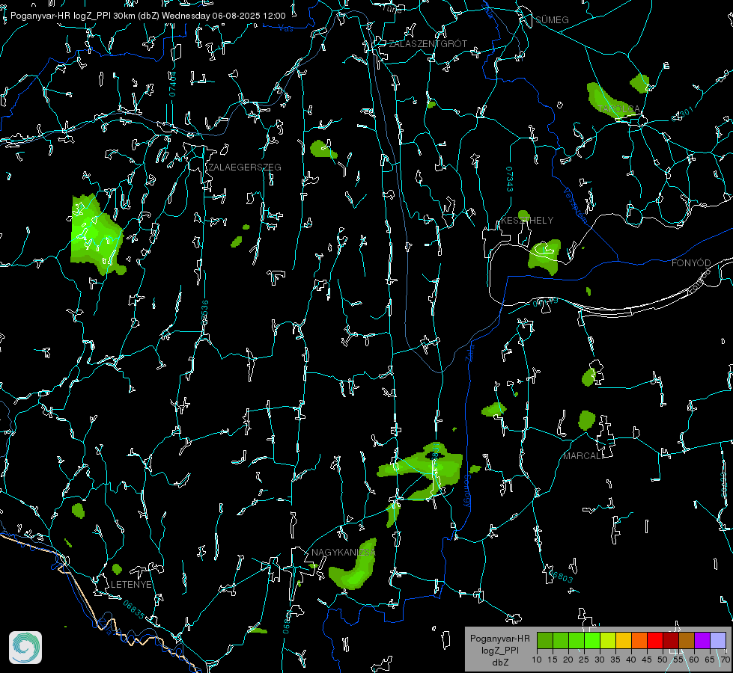Pick the 25–30 dBZ bright green swatch
733x673 pixels.
pos(592,640)
